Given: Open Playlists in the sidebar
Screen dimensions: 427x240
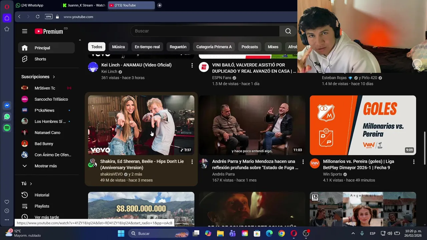Looking at the screenshot, I should [46, 206].
